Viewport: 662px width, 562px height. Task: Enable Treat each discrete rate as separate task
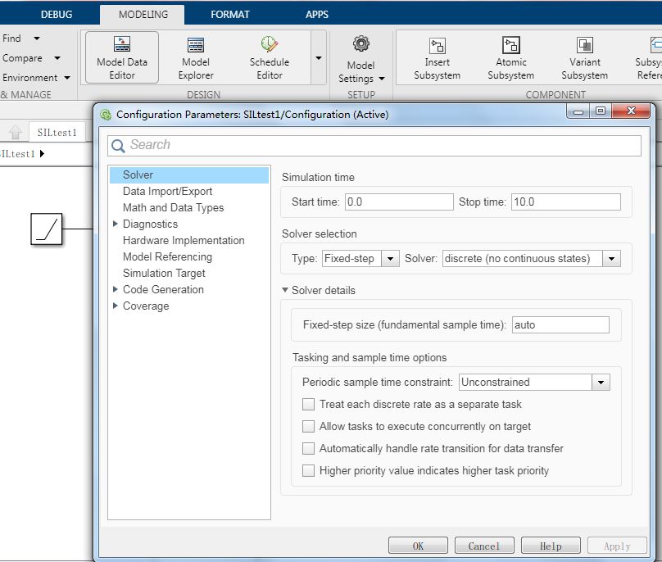309,404
